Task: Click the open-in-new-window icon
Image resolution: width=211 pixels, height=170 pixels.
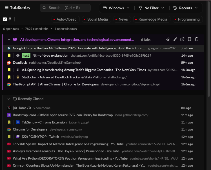Action: pyautogui.click(x=182, y=39)
